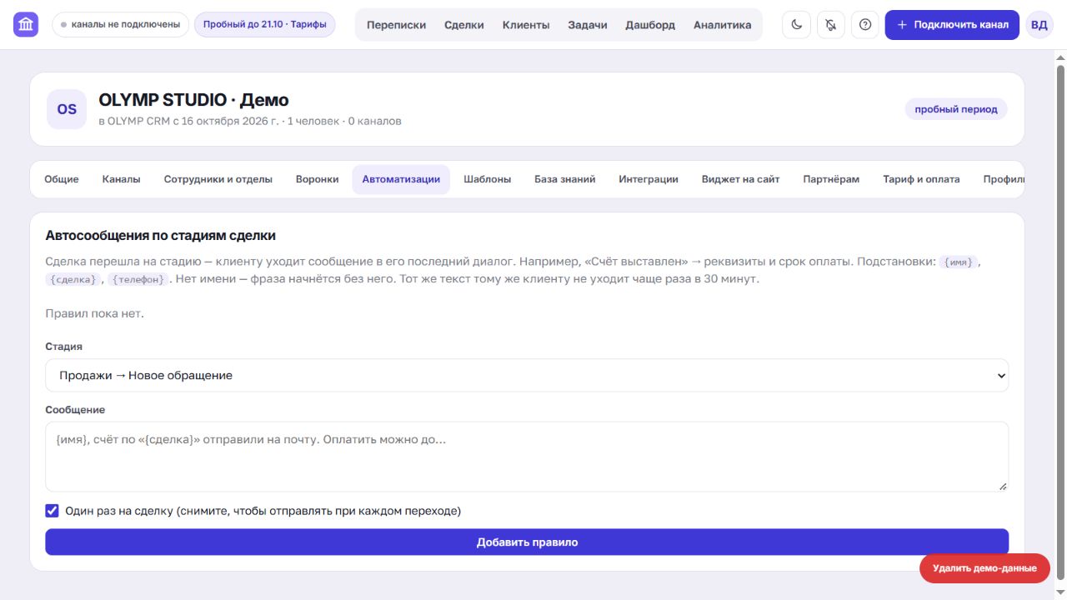The height and width of the screenshot is (600, 1067).
Task: Toggle dark mode with the moon icon
Action: pos(796,25)
